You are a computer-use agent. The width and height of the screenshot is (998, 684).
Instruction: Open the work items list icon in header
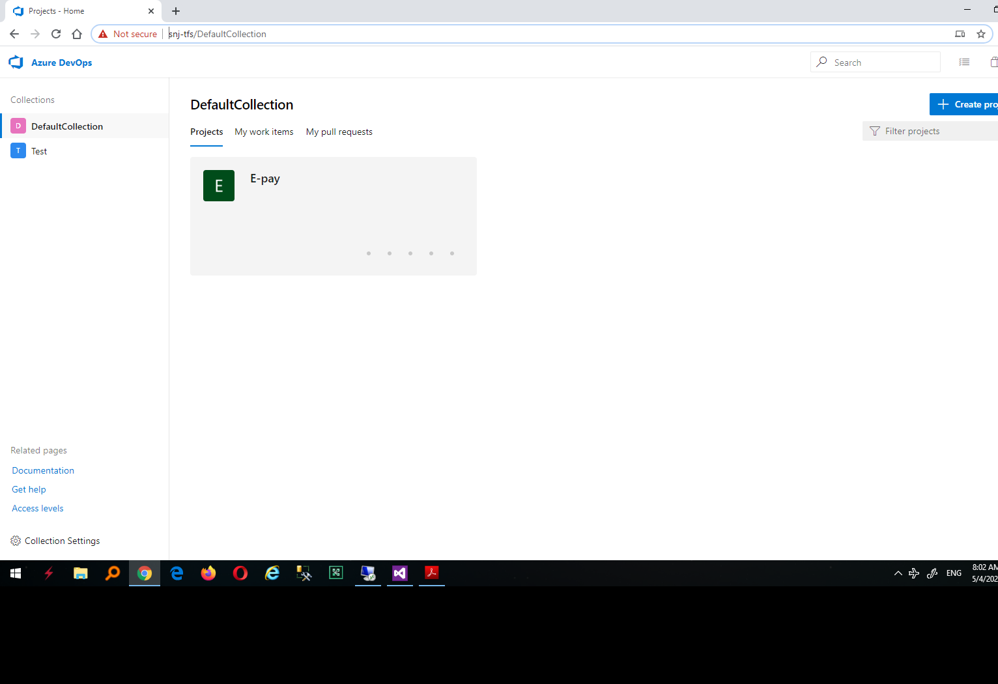[x=964, y=62]
